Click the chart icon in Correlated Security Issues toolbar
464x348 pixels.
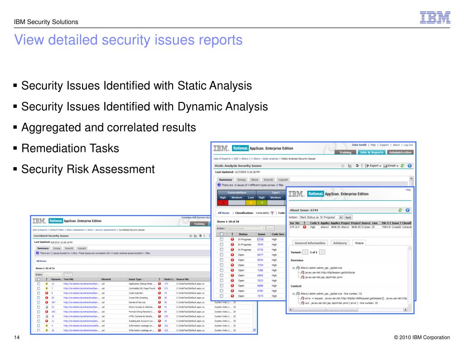click(x=195, y=236)
